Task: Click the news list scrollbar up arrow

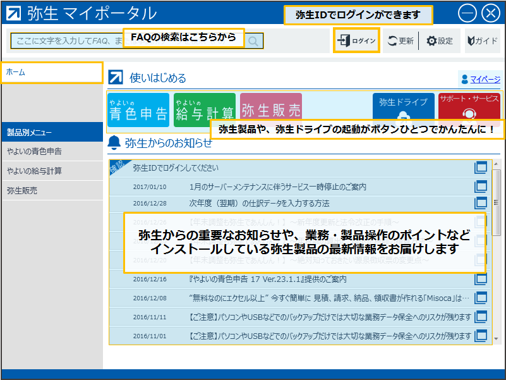Action: tap(497, 164)
